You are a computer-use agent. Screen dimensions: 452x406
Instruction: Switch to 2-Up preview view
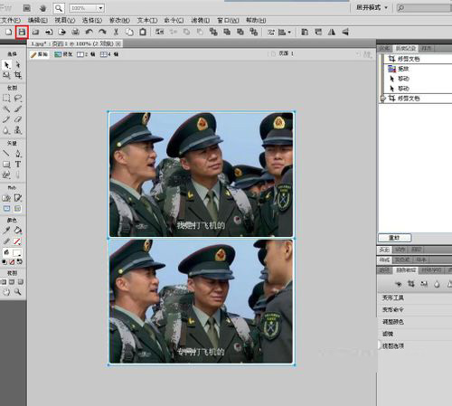pos(86,54)
